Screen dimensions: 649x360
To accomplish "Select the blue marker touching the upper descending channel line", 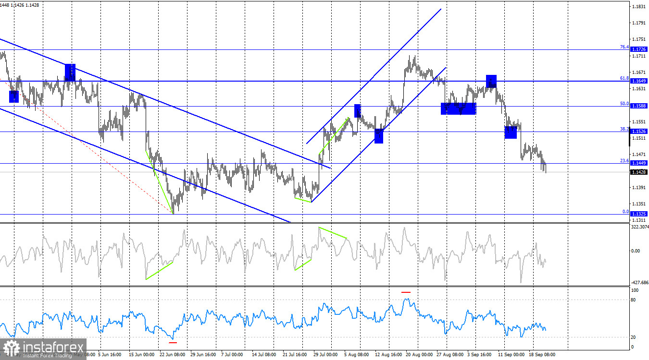I will (70, 72).
